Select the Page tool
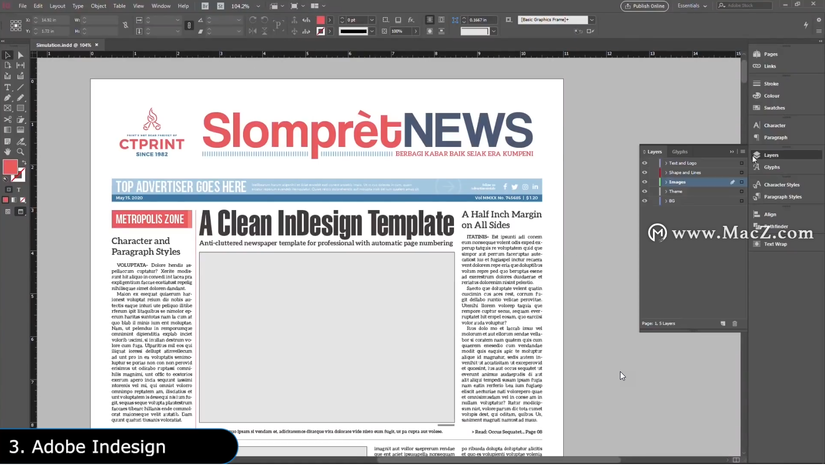Screen dimensions: 825x465 click(7, 65)
